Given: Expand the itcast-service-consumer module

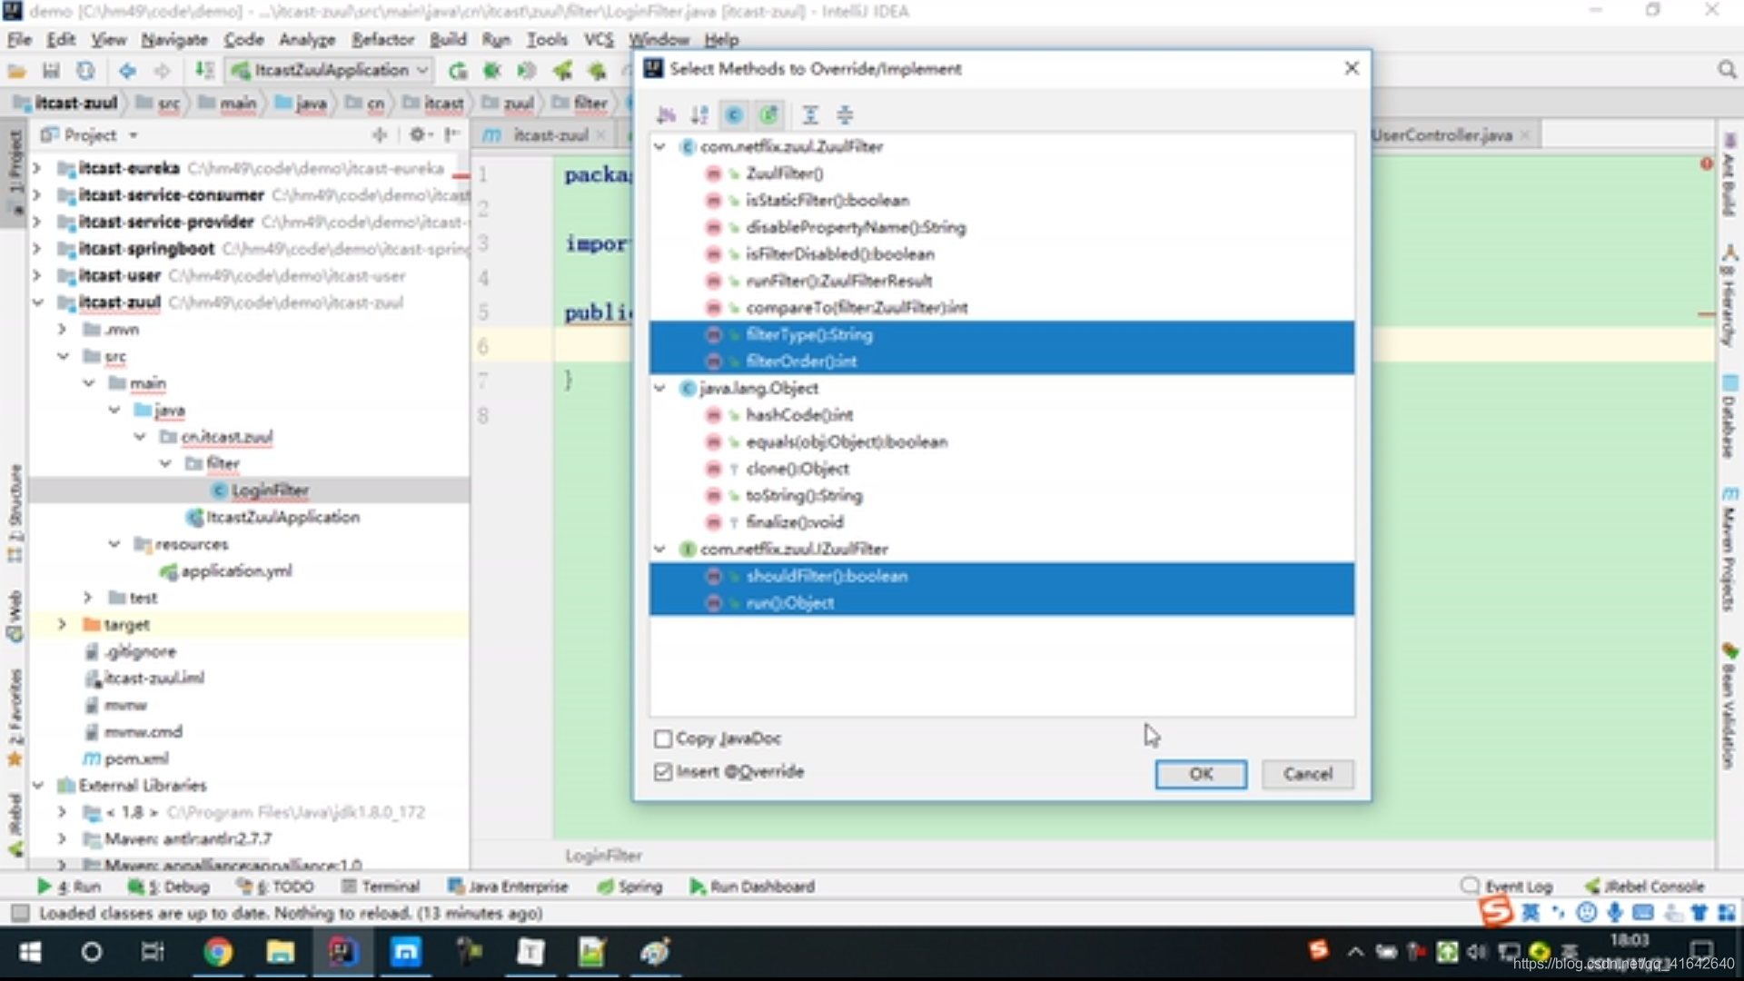Looking at the screenshot, I should coord(37,195).
